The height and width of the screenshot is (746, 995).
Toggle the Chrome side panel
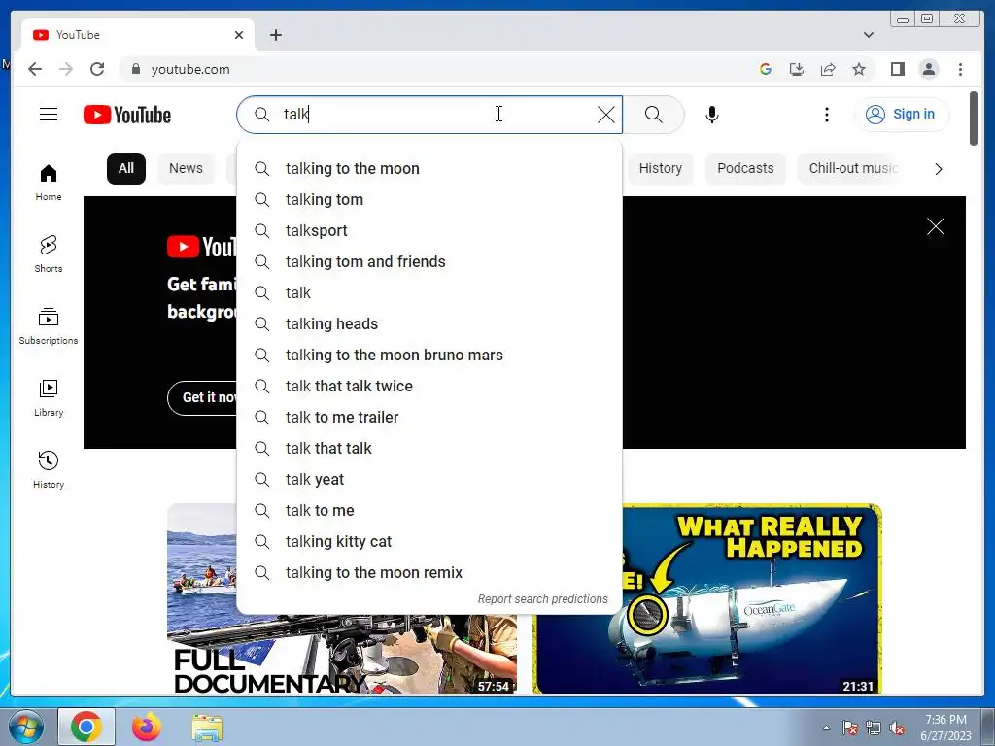coord(897,69)
